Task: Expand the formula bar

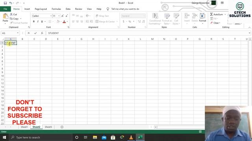Action: click(249, 33)
